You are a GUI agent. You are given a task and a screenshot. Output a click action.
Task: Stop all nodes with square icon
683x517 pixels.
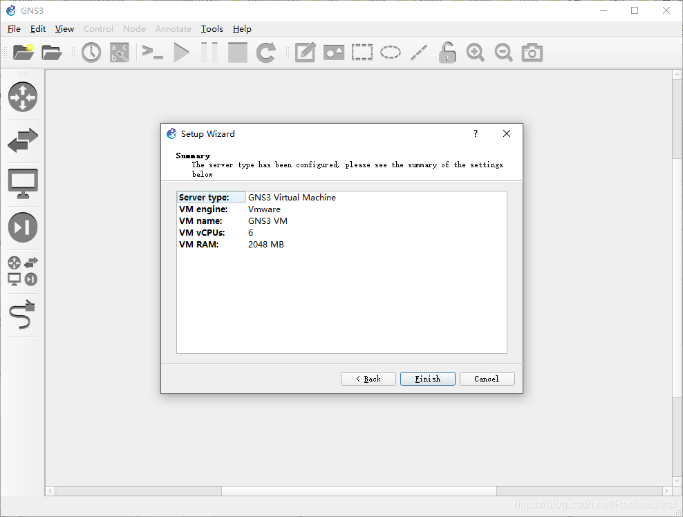pos(237,53)
